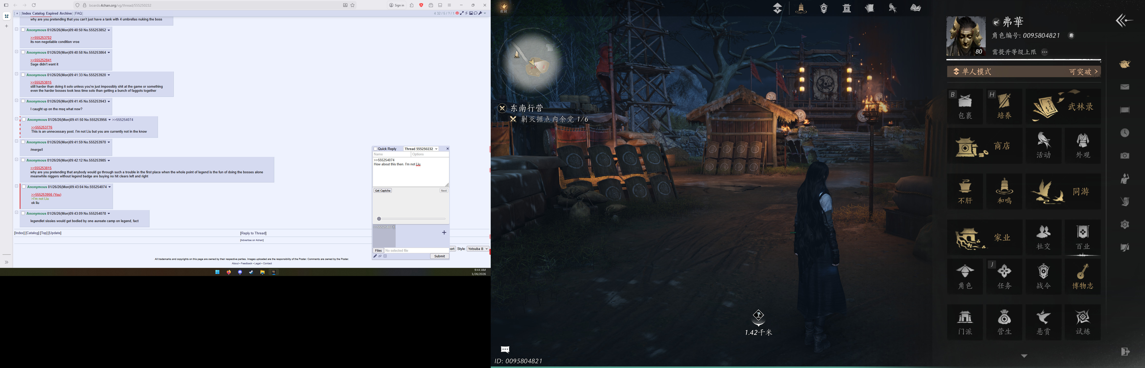This screenshot has height=368, width=1145.
Task: Open the Archive link in top nav
Action: (66, 13)
